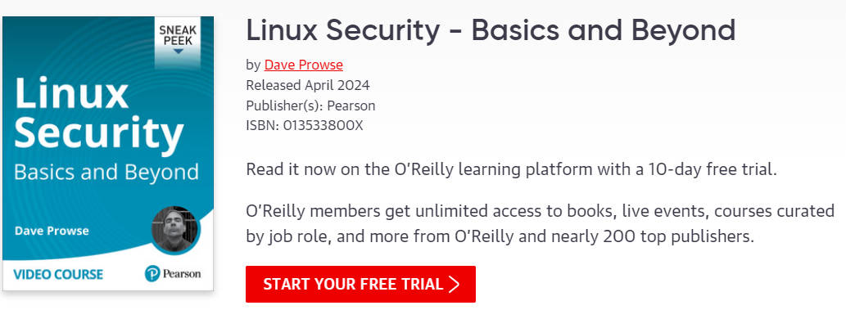The width and height of the screenshot is (846, 319).
Task: Click the VIDEO COURSE label on the cover
Action: pos(58,274)
